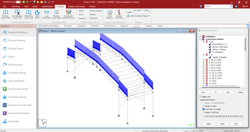Open the Load case dropdown

149,12
